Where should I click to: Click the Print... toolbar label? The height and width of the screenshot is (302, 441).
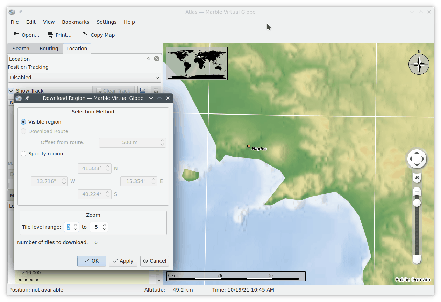[63, 35]
